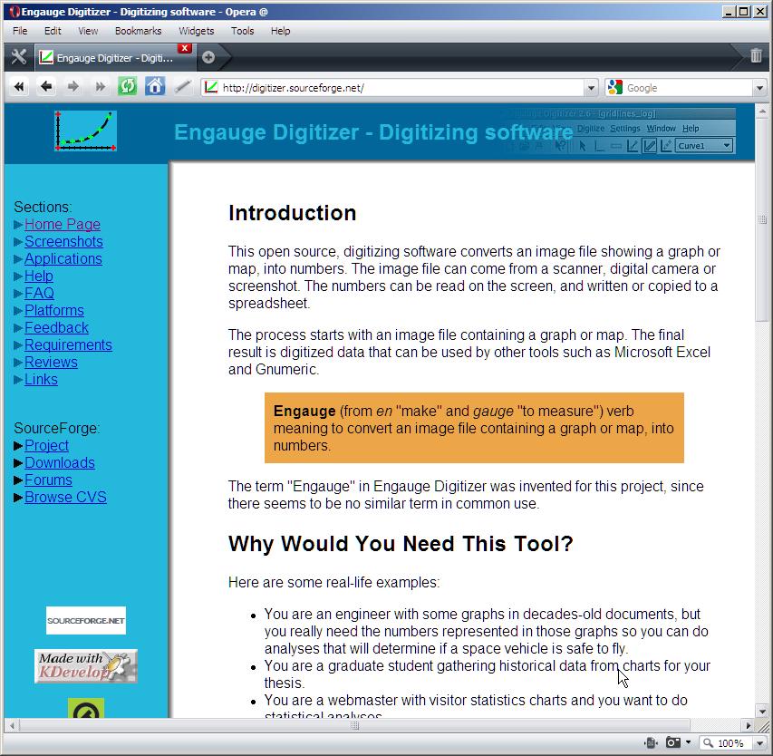The height and width of the screenshot is (756, 773).
Task: Click the Rewind navigation button
Action: coord(19,87)
